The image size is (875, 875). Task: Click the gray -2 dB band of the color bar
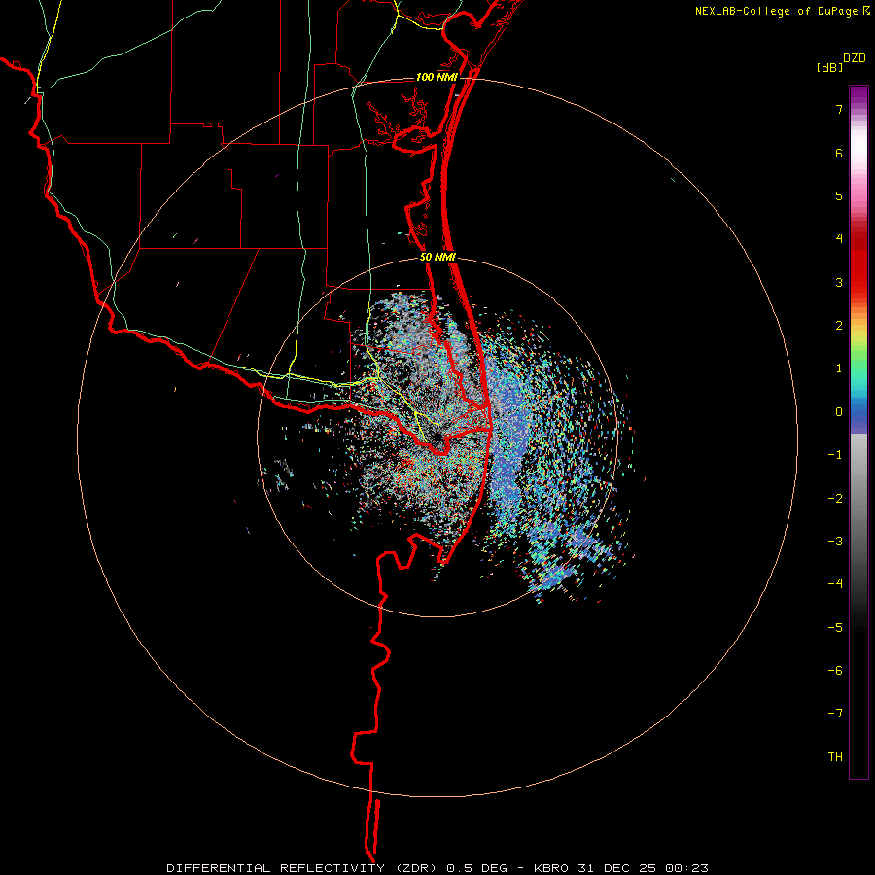[x=858, y=499]
